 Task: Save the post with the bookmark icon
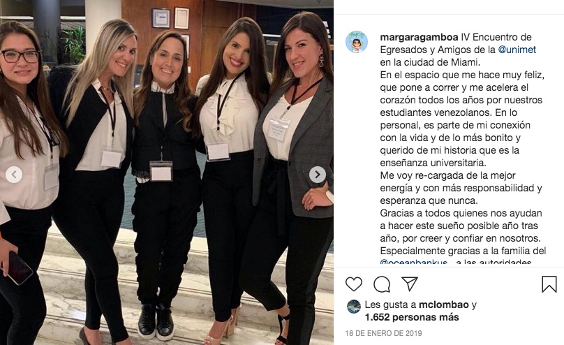tap(549, 284)
